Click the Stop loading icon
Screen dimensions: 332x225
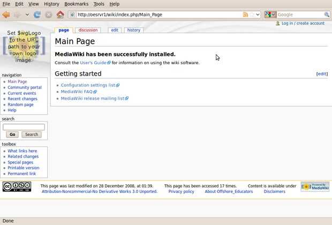49,14
